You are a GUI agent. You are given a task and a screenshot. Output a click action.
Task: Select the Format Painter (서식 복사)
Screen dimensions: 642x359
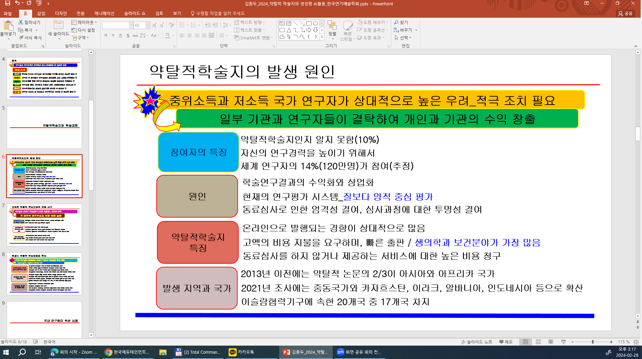30,38
